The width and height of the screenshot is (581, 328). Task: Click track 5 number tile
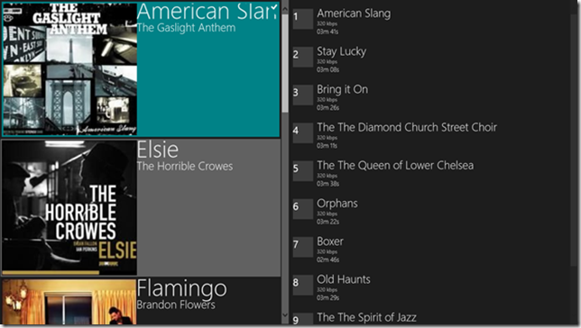[x=303, y=171]
